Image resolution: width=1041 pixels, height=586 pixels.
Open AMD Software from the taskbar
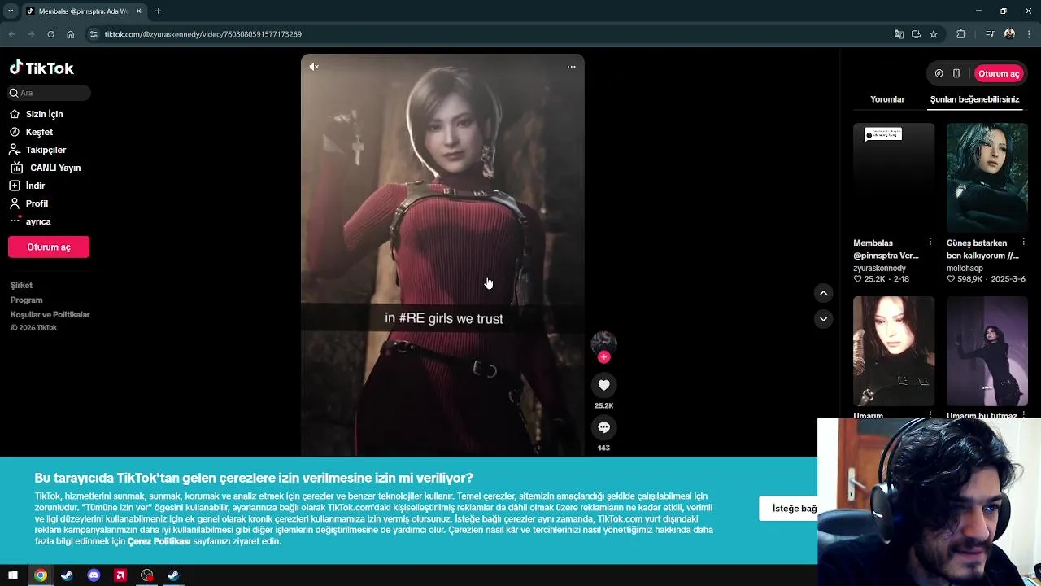[x=120, y=575]
